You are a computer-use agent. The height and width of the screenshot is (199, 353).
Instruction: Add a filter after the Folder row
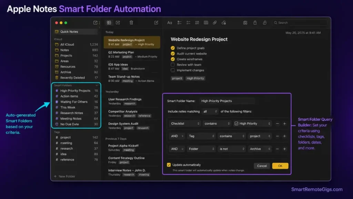284,149
